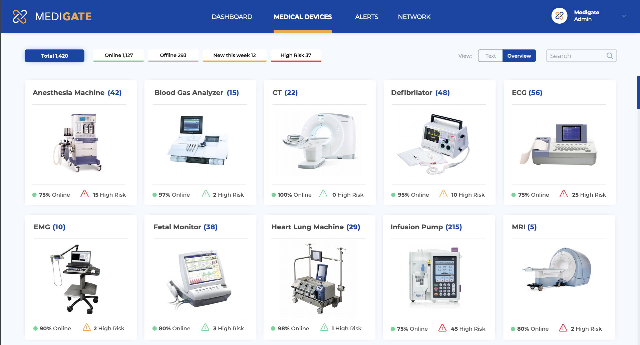Screen dimensions: 640x345
Task: Select the Total 1,420 filter
Action: click(54, 56)
